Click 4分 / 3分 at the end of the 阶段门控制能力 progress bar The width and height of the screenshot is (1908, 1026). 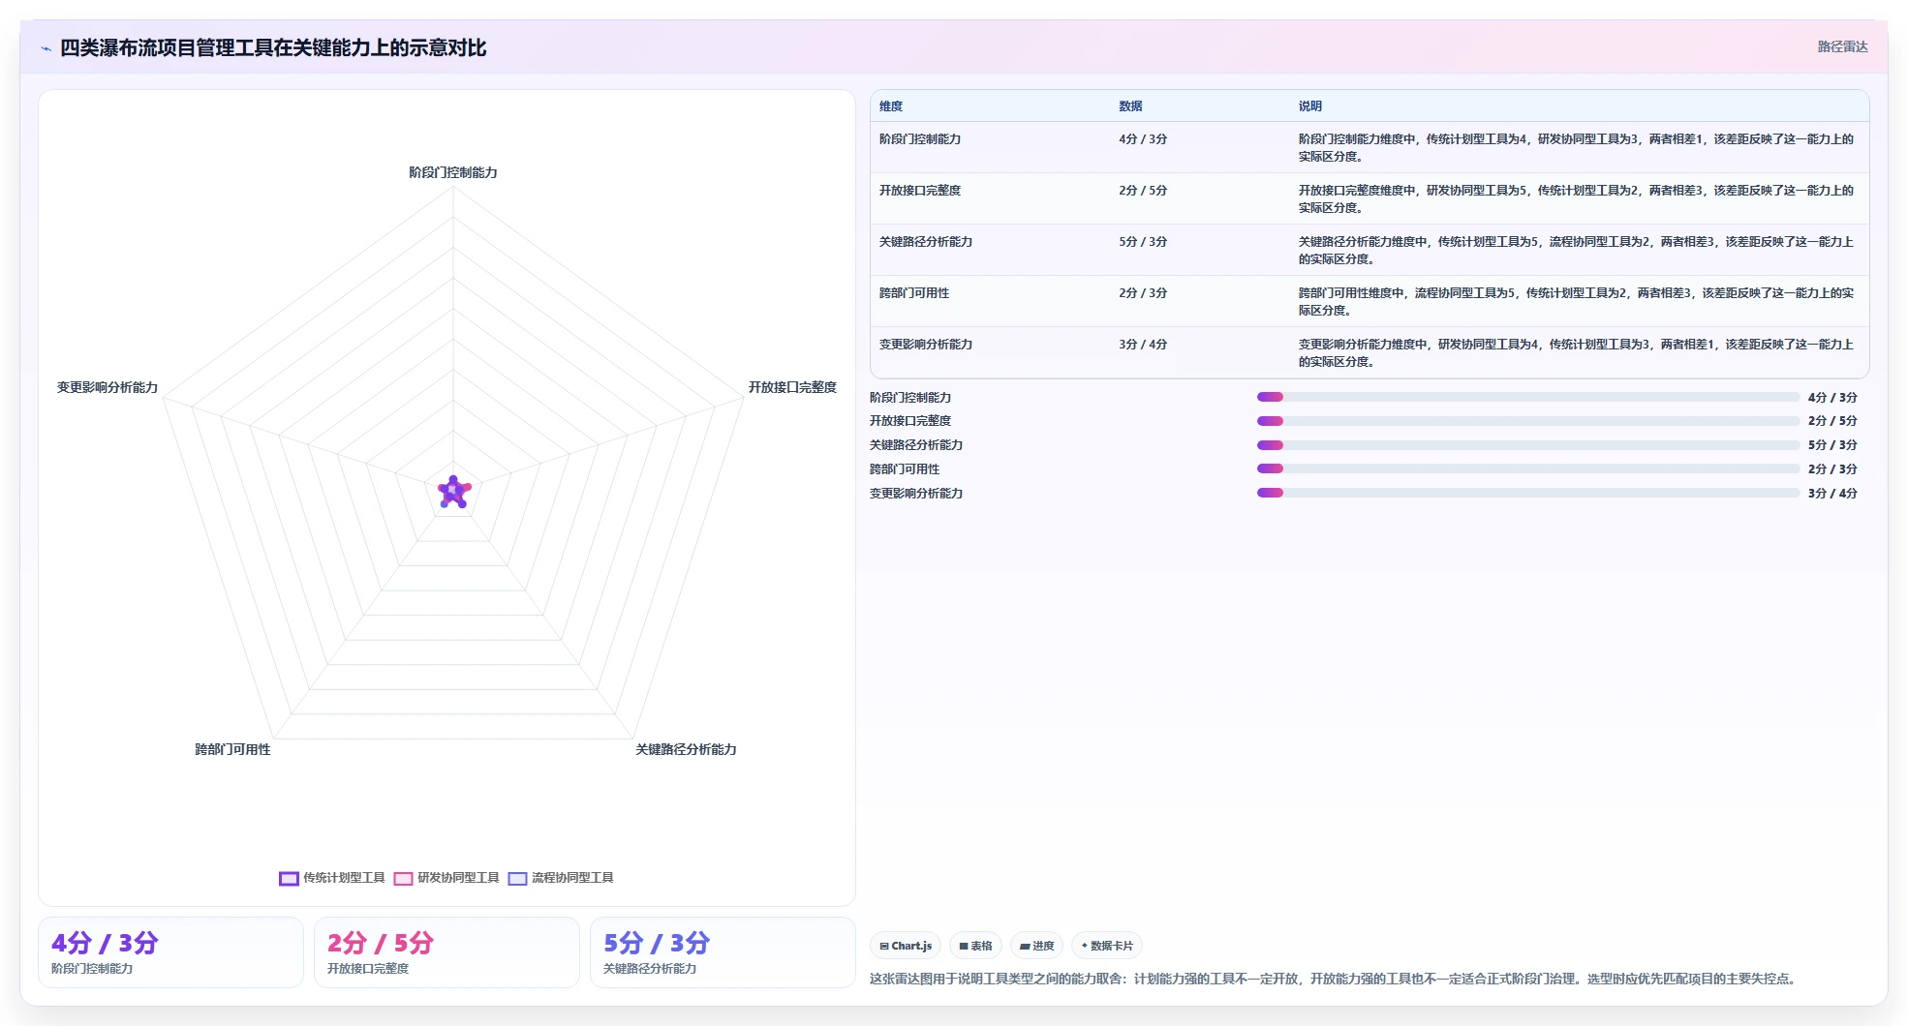click(x=1832, y=398)
